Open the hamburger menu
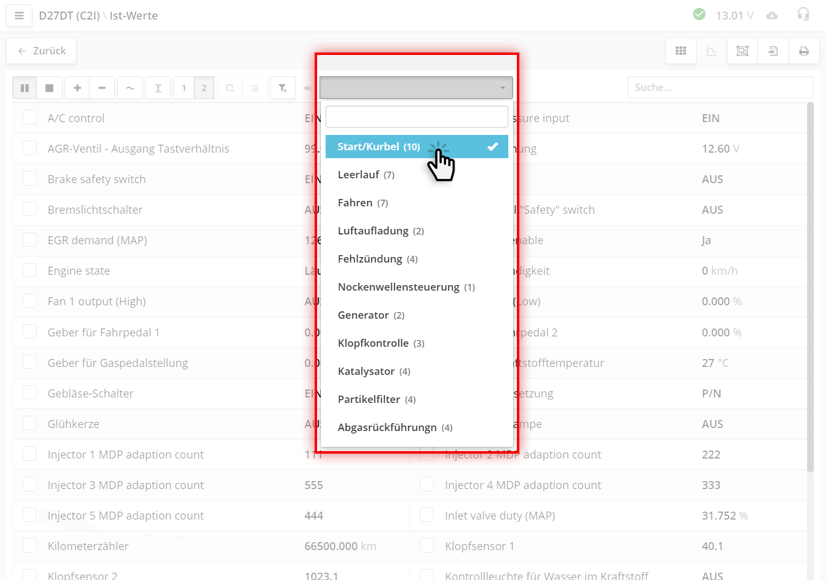 pyautogui.click(x=19, y=15)
